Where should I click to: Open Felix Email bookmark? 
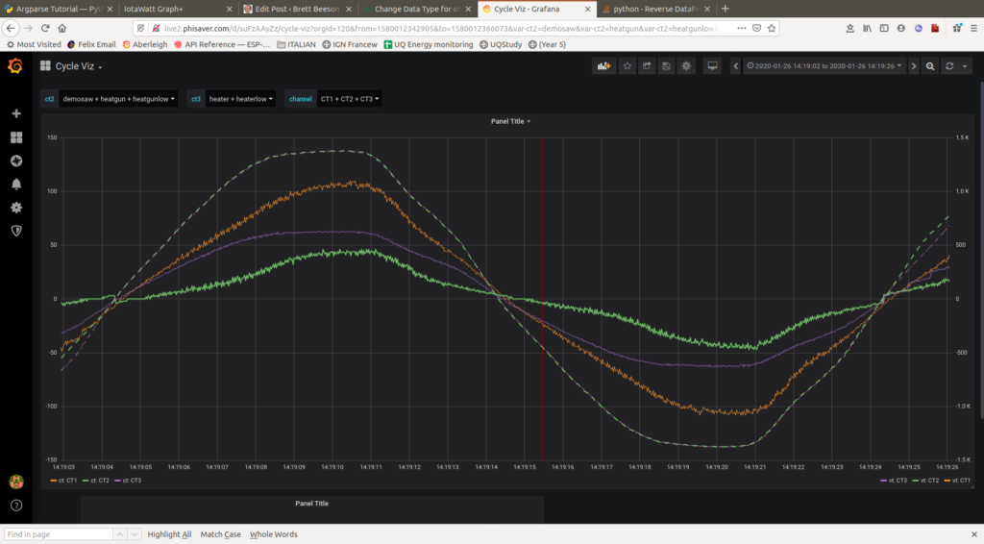coord(91,44)
